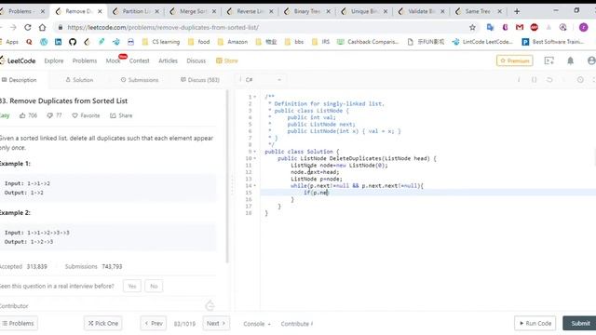Go to browser home page icon
The width and height of the screenshot is (596, 335).
(x=42, y=27)
